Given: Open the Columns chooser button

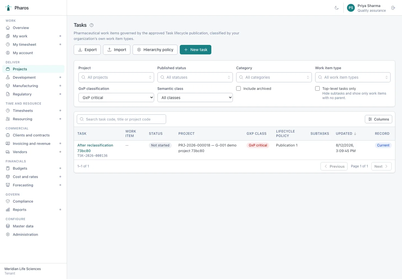Looking at the screenshot, I should coord(379,119).
